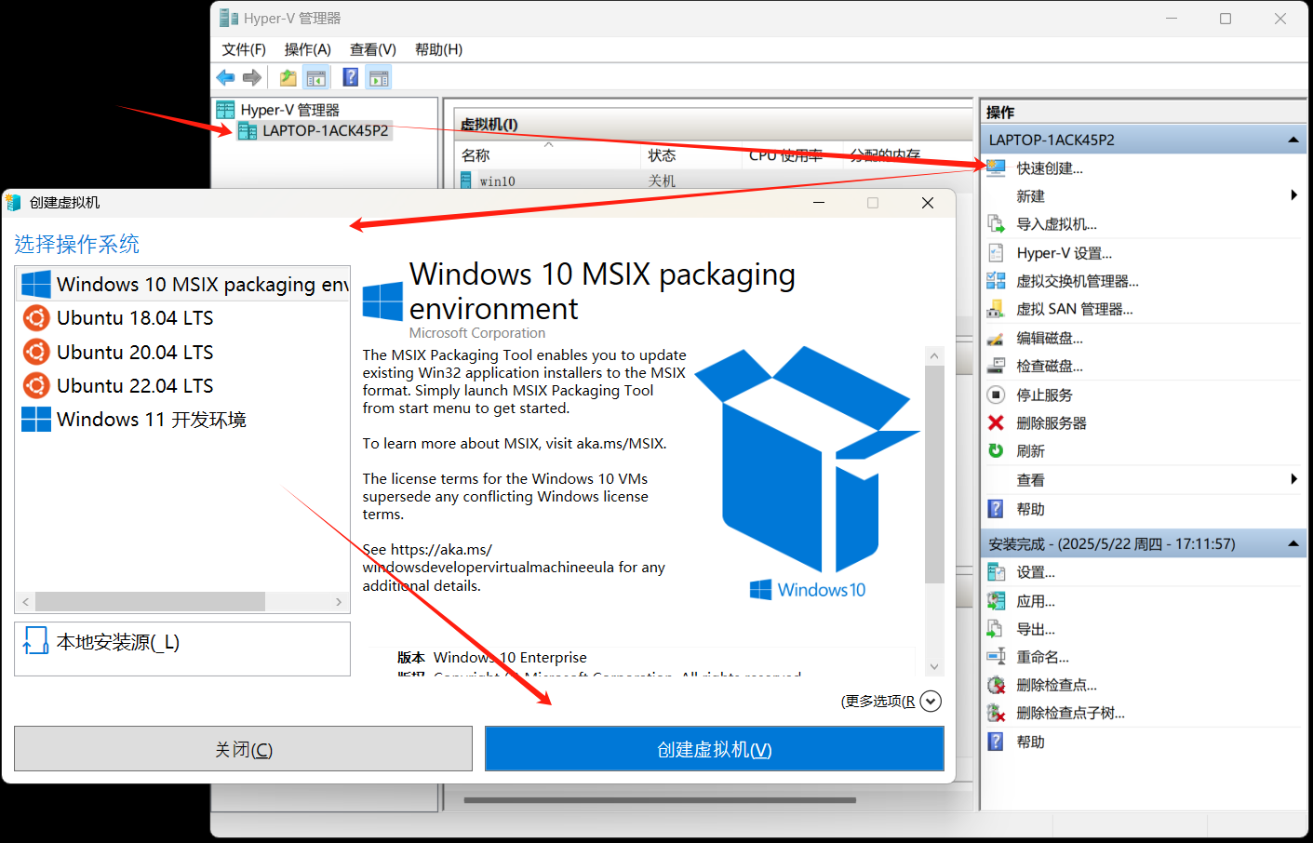
Task: Open the 文件(F) menu
Action: pos(244,49)
